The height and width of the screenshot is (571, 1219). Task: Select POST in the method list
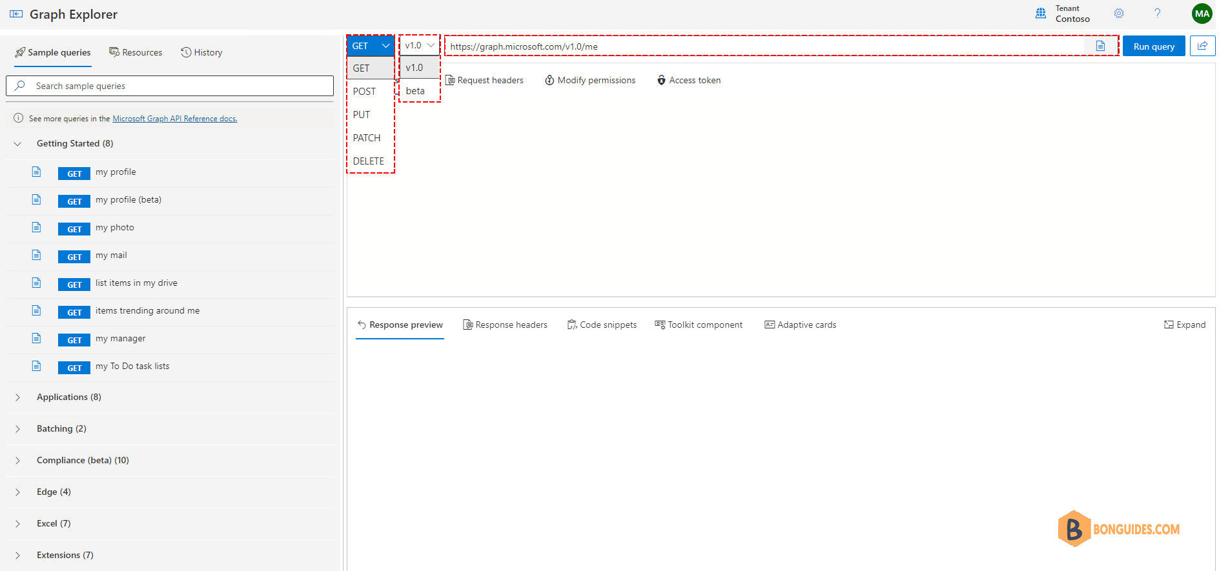371,91
